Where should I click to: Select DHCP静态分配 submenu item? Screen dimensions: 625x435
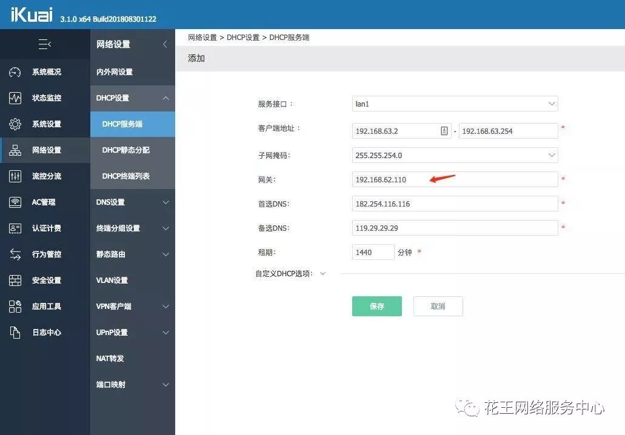(x=132, y=150)
